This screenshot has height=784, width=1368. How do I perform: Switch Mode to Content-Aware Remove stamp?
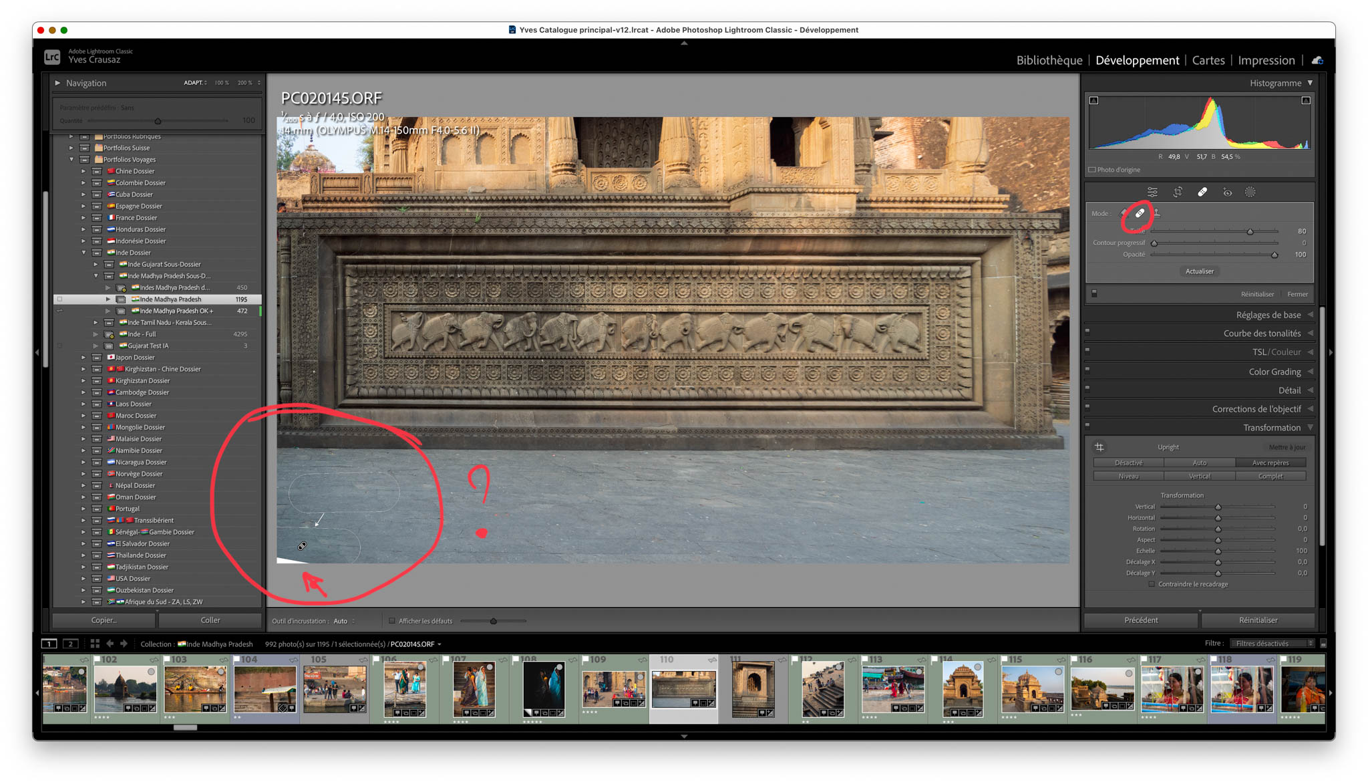pyautogui.click(x=1123, y=213)
